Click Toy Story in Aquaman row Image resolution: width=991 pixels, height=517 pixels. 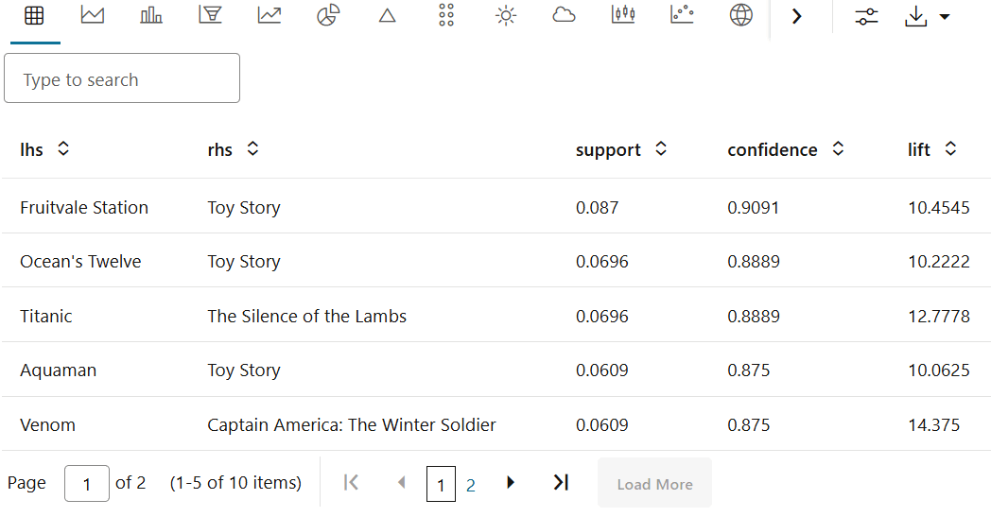click(244, 371)
